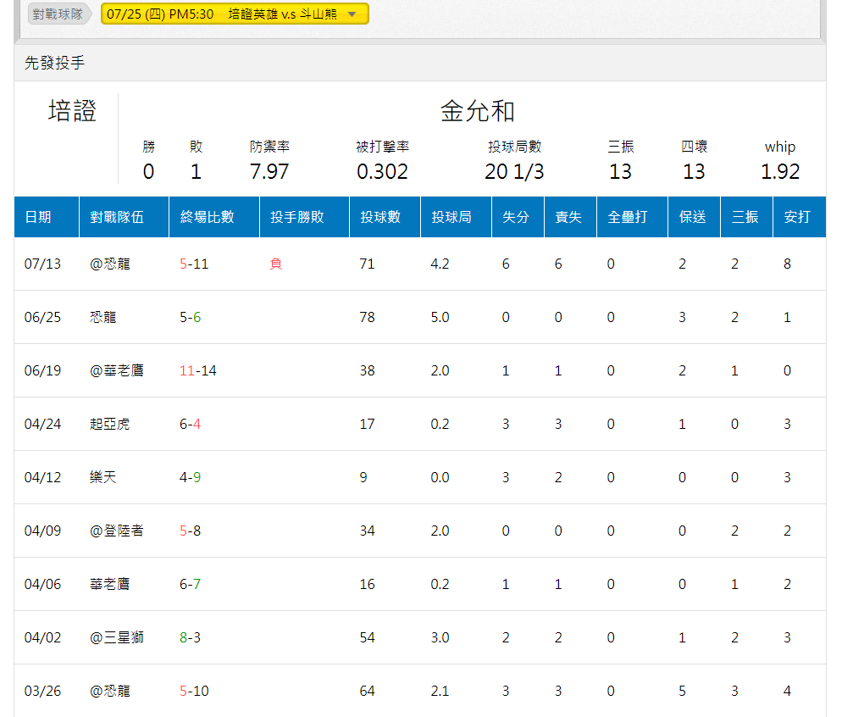Select the 06/19 date row
Screen dimensions: 842x717
tap(420, 370)
